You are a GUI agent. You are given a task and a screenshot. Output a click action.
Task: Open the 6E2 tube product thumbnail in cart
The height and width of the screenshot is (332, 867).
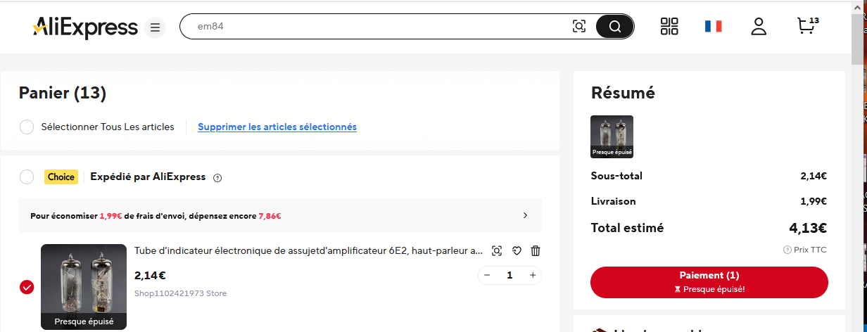tap(84, 287)
